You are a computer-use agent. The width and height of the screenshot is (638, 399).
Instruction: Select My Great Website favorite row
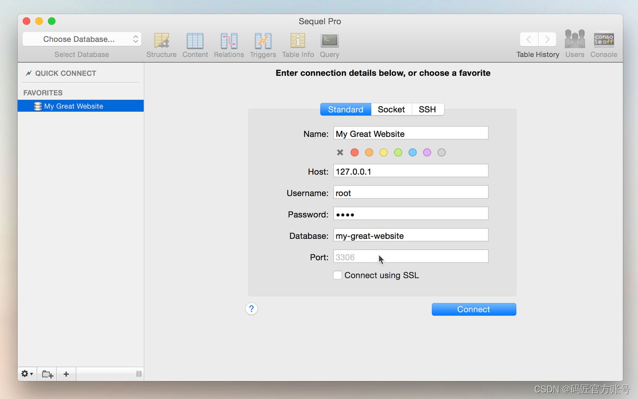pos(81,106)
